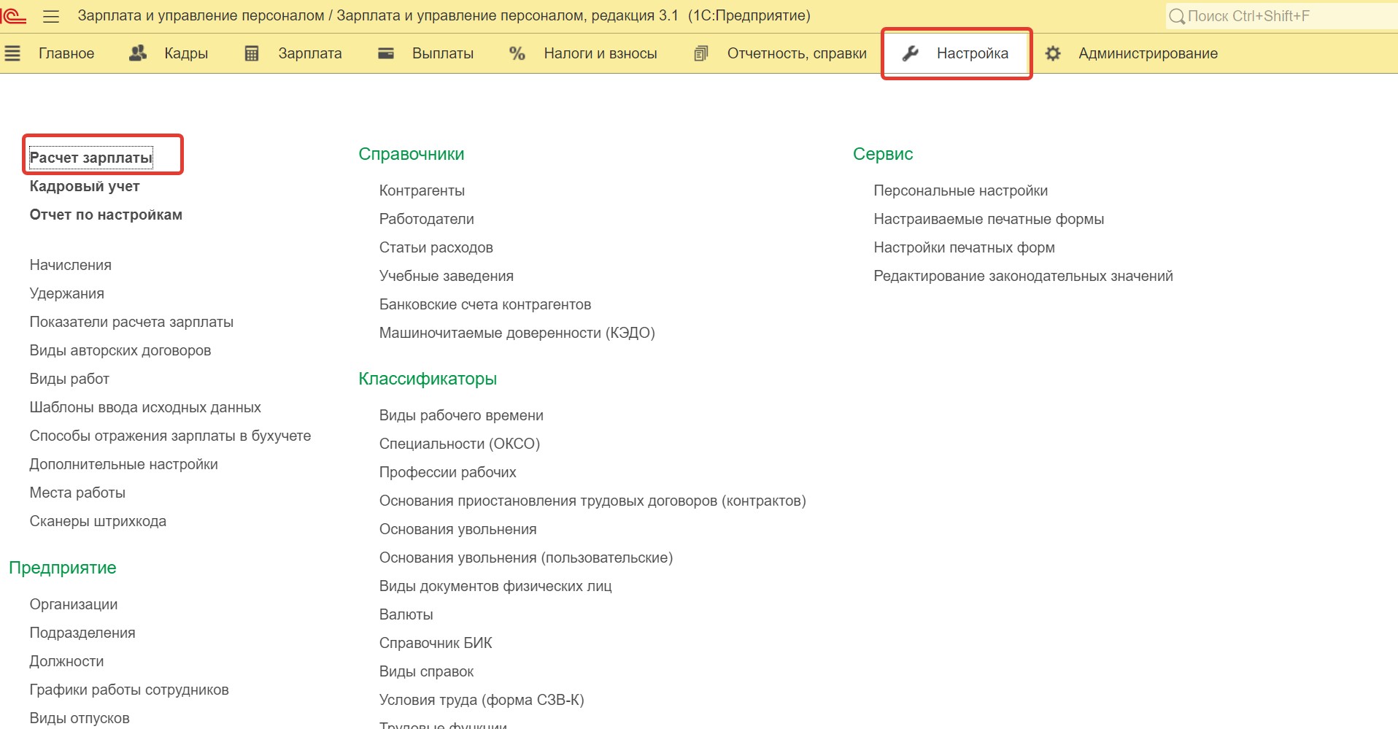Open Настраиваемые печатные формы
The image size is (1398, 729).
989,219
